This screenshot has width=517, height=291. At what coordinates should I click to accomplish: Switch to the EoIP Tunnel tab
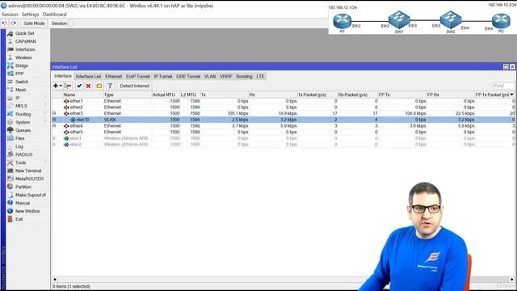tap(138, 76)
